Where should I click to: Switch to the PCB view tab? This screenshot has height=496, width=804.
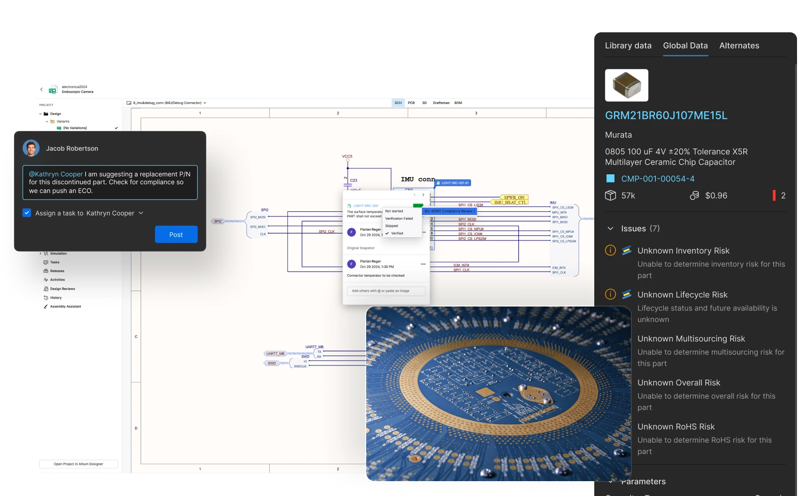pos(411,103)
